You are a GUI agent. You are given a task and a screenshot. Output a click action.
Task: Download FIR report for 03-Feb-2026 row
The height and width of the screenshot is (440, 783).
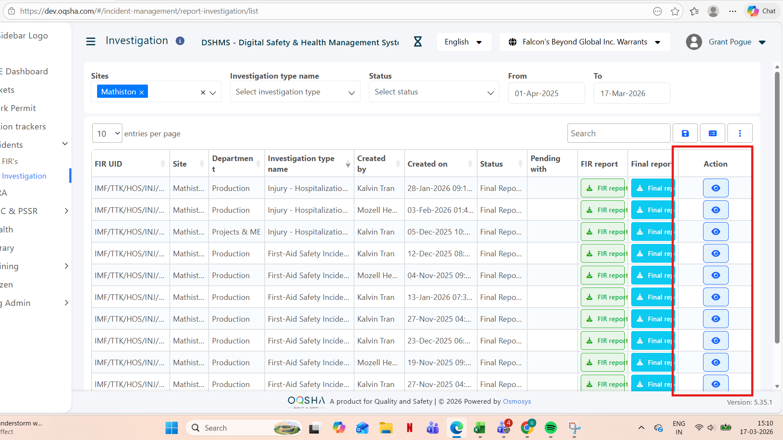pos(603,210)
